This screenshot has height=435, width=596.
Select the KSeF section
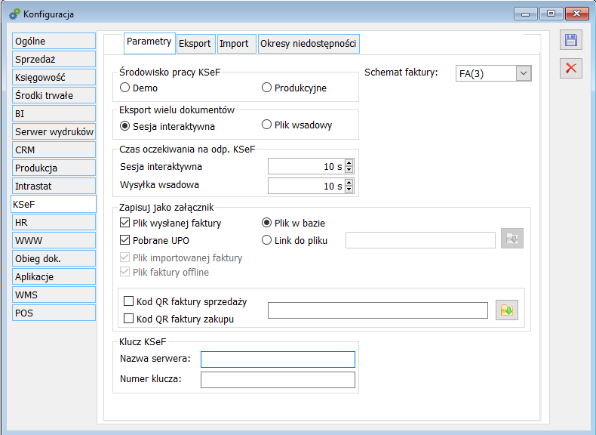point(54,204)
